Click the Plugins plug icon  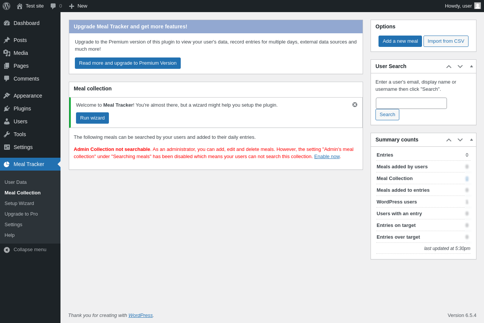tap(7, 109)
